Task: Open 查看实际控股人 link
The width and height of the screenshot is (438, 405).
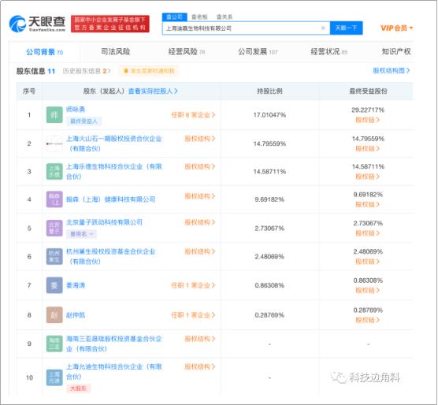Action: [153, 91]
